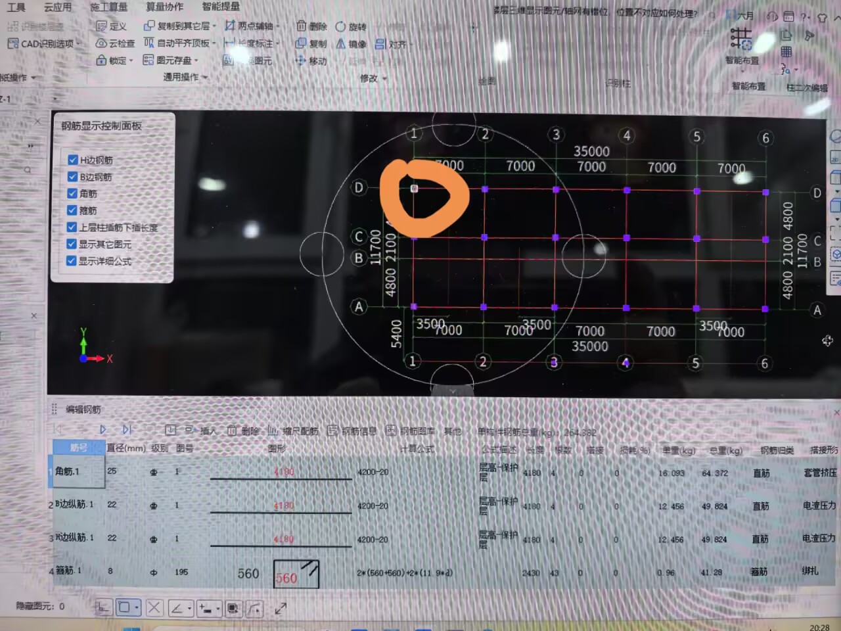Open the 定义 (Define) tool

(111, 26)
